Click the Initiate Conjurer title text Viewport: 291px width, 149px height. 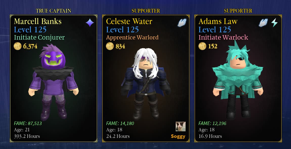coord(39,37)
